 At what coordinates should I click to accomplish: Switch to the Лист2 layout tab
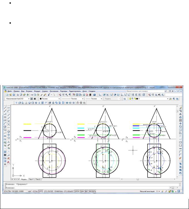coord(38,179)
